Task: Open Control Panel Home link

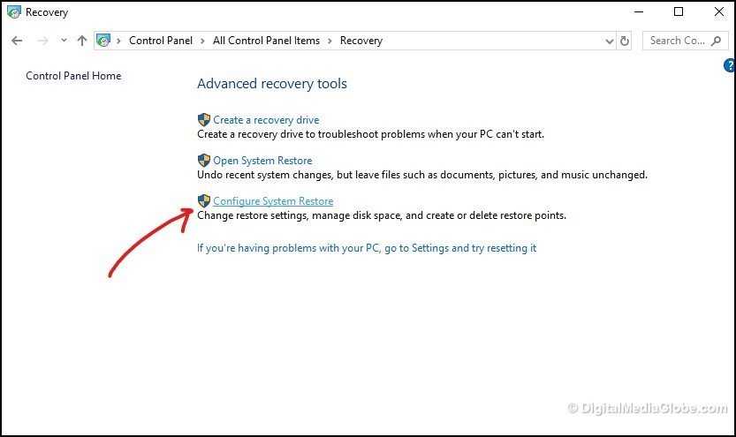Action: tap(73, 76)
